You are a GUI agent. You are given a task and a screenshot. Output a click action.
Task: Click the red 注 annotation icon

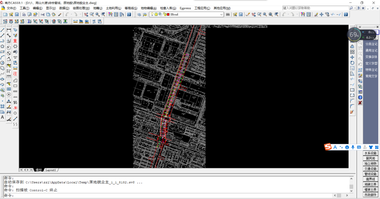point(15,74)
